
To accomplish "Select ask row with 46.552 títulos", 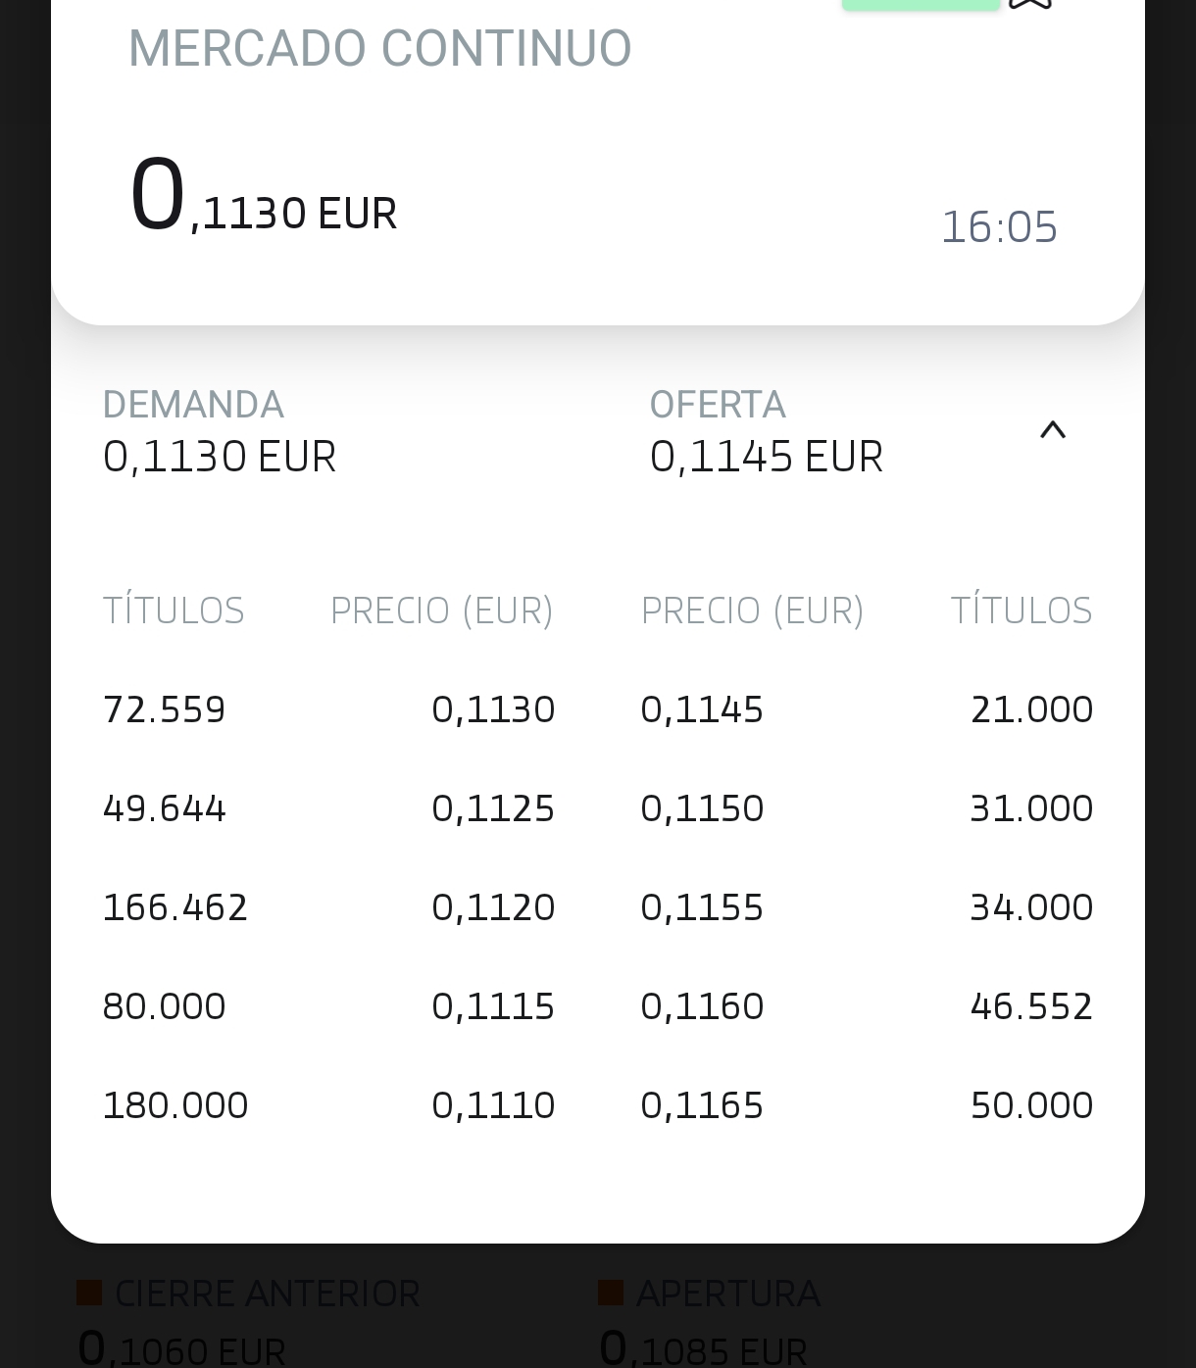I will click(1031, 1006).
